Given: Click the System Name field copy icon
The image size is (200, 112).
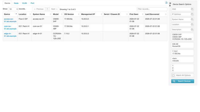Looking at the screenshot, I should pos(192,19).
